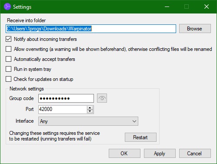Click the Warpinator app icon in title bar

click(x=7, y=7)
